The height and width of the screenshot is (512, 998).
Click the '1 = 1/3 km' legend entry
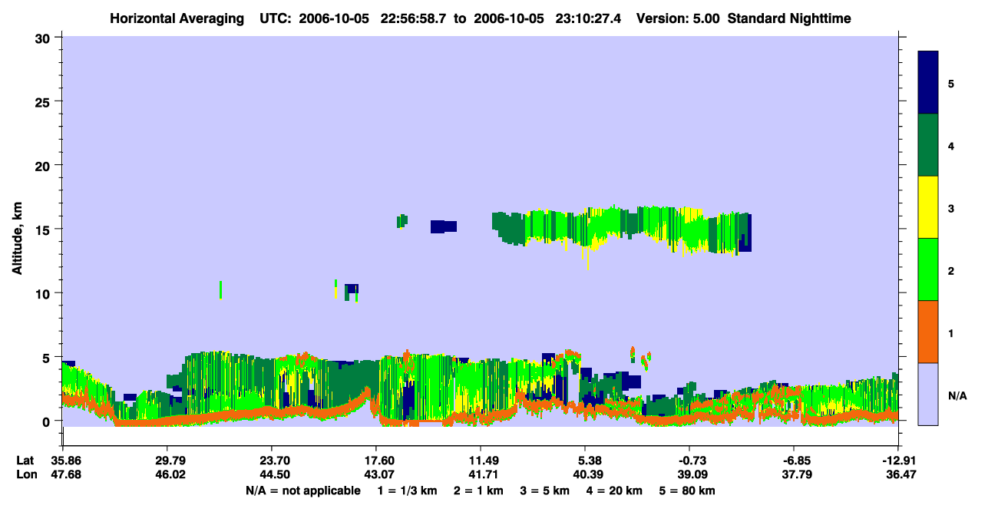(x=407, y=491)
